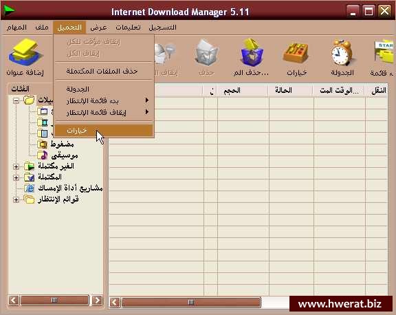Click the top downloads folder icon in tree
Image resolution: width=396 pixels, height=315 pixels.
(30, 100)
